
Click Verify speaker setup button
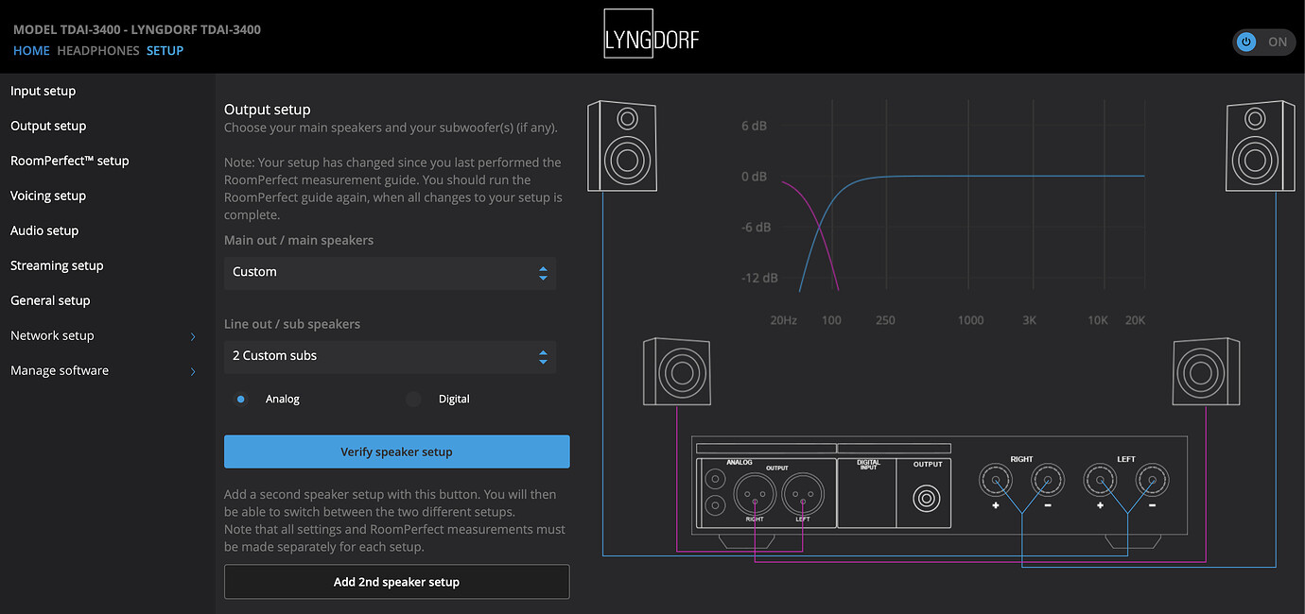396,452
